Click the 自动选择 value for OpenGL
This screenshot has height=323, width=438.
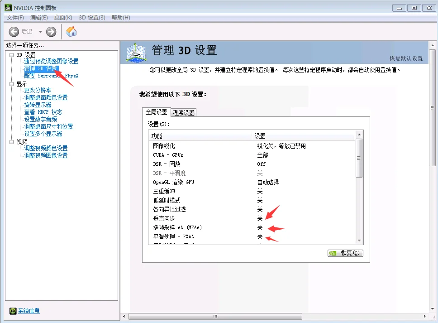coord(268,182)
